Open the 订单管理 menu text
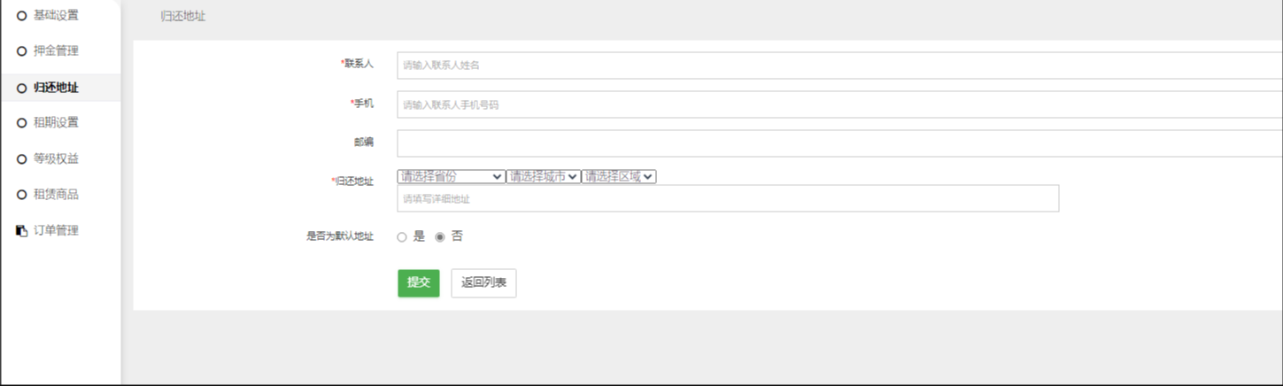 pos(56,231)
